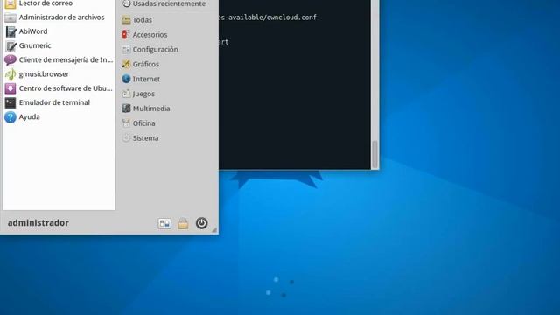Open settings manager icon beside lock
560x315 pixels.
point(164,224)
